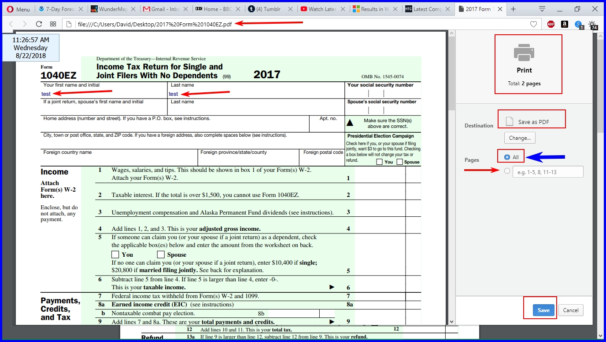Click the blue Save button
Screen dimensions: 606x342
click(x=543, y=310)
